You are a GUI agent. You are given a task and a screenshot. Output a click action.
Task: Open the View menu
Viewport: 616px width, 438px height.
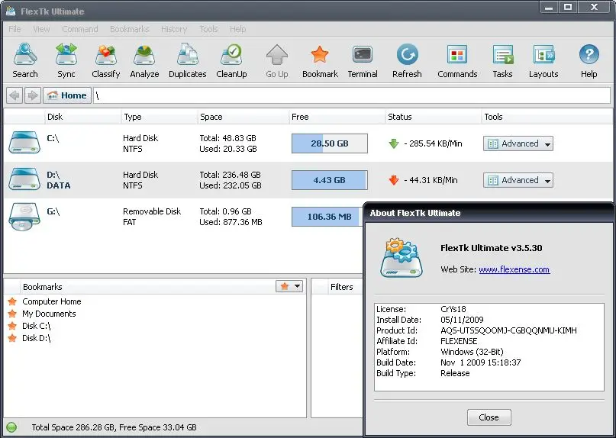pos(41,29)
